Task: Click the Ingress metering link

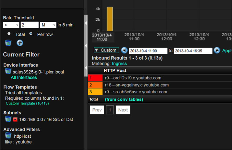Action: pyautogui.click(x=119, y=64)
